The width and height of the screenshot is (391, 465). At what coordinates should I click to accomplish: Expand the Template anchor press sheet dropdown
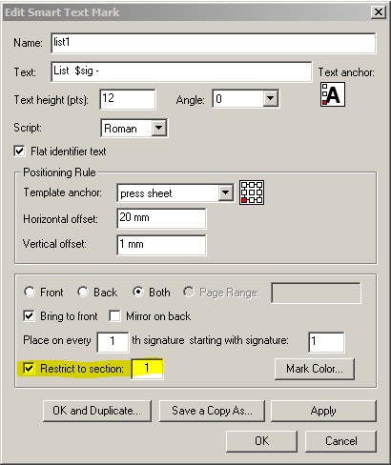pos(226,192)
